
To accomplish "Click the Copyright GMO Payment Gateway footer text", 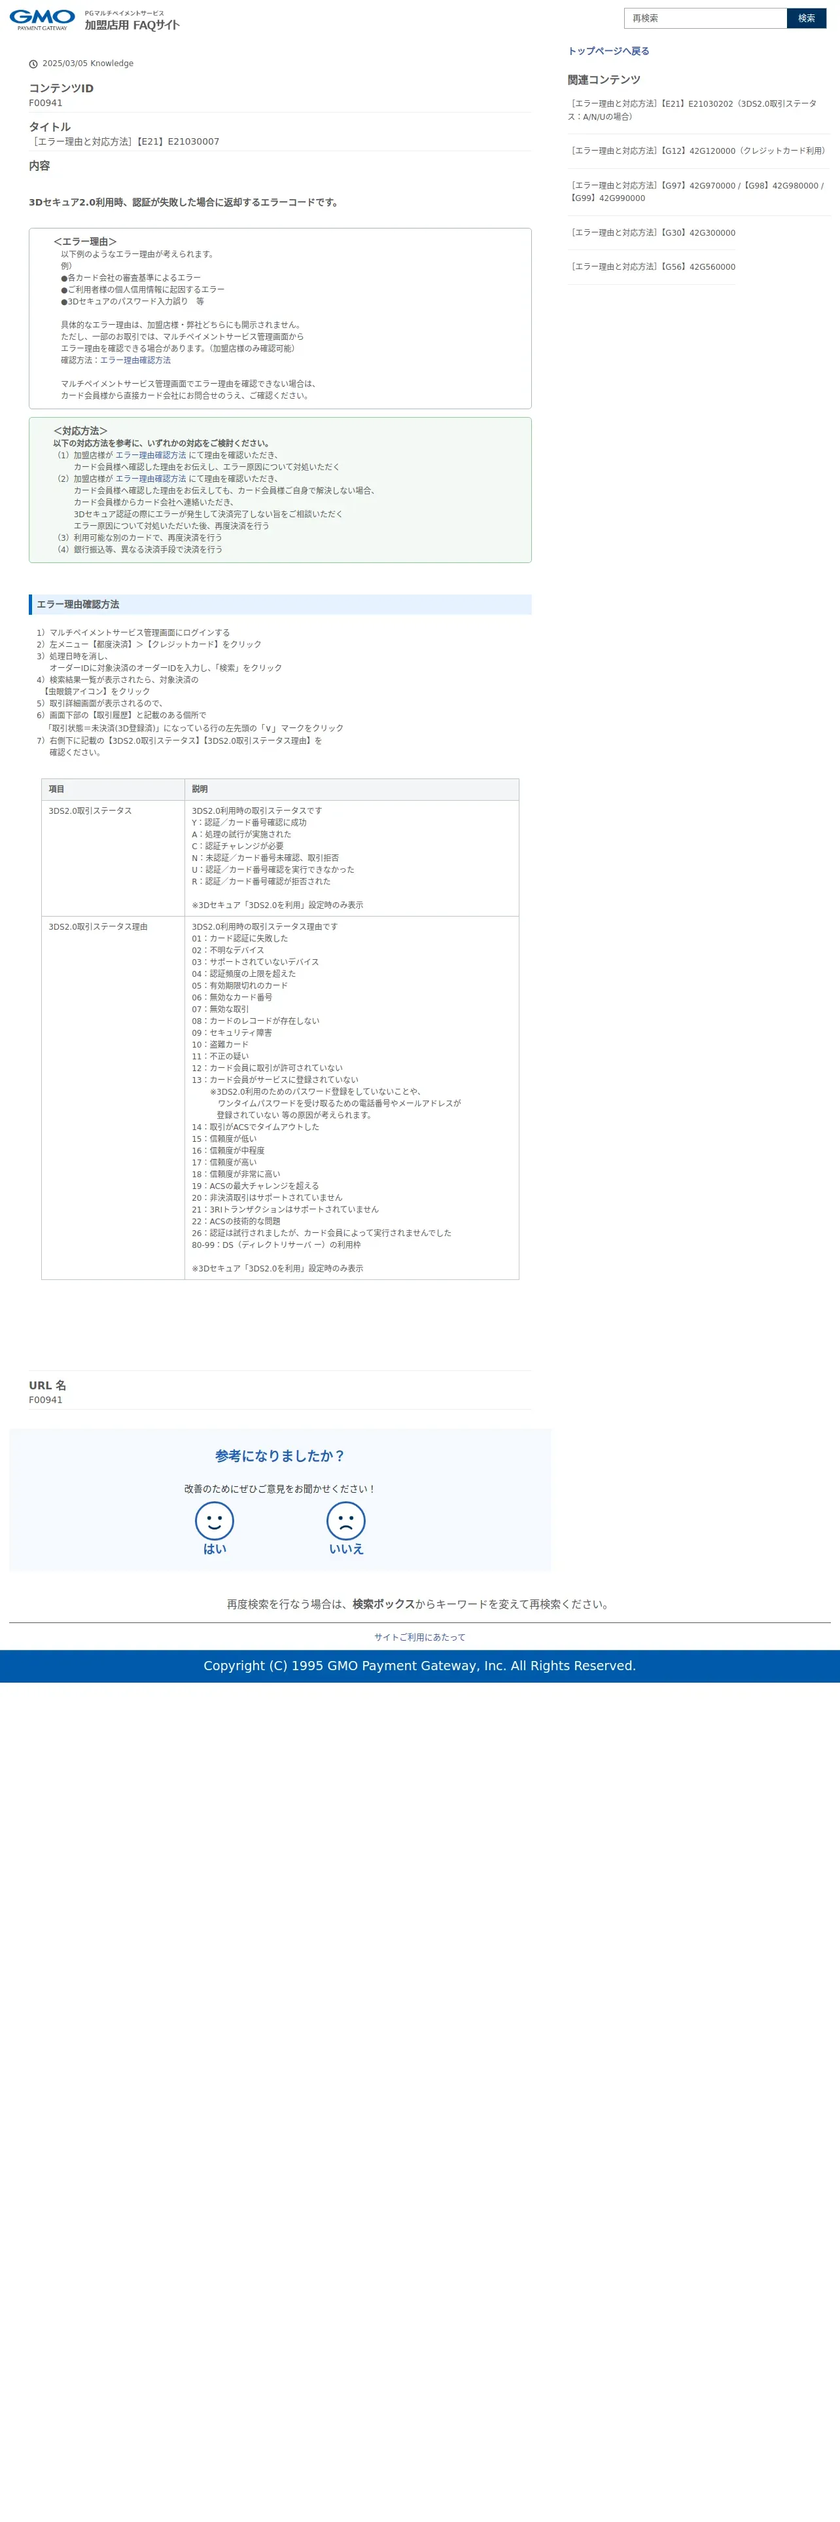I will (419, 1666).
